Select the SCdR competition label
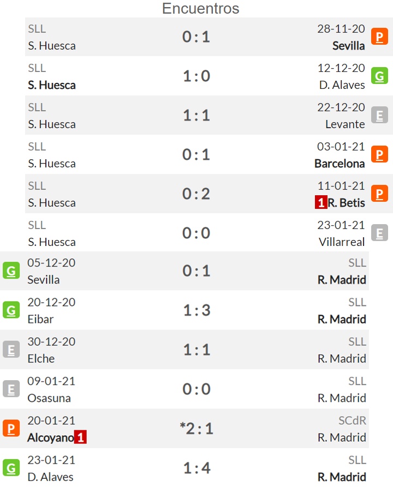This screenshot has width=393, height=487. [352, 420]
